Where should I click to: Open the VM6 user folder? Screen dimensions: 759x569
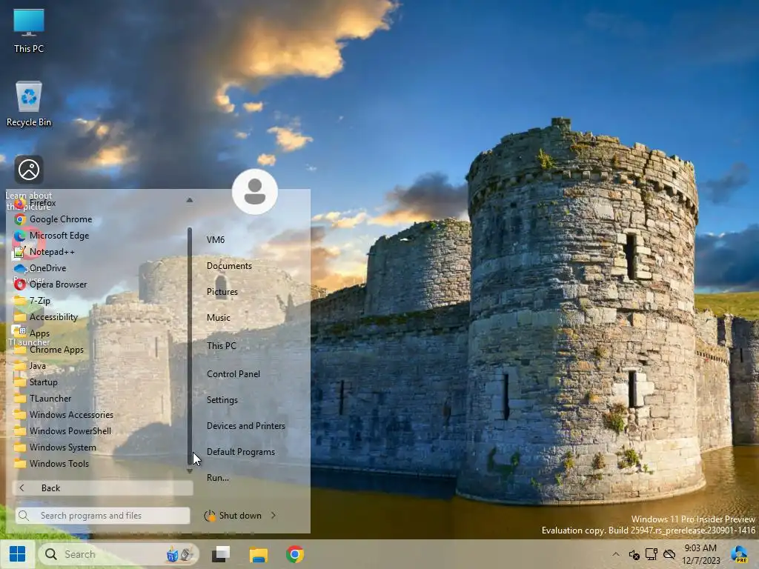tap(216, 240)
